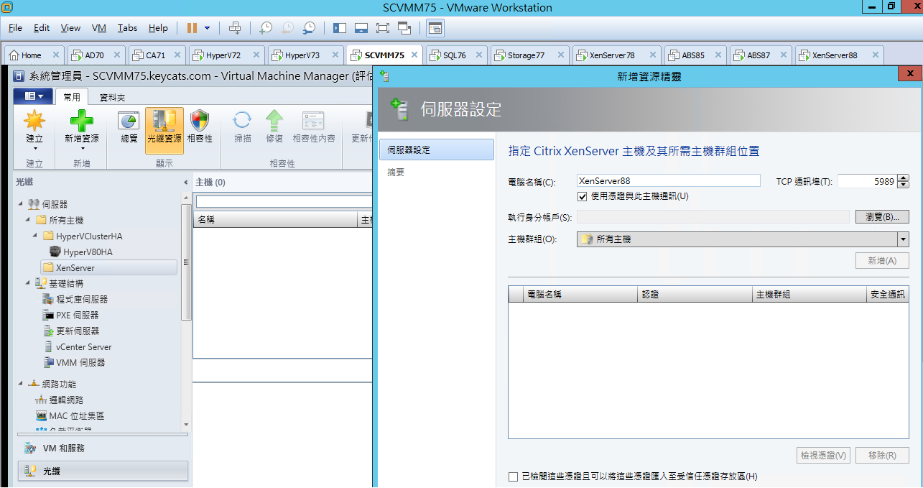Image resolution: width=923 pixels, height=488 pixels.
Task: Open the File menu
Action: (15, 28)
